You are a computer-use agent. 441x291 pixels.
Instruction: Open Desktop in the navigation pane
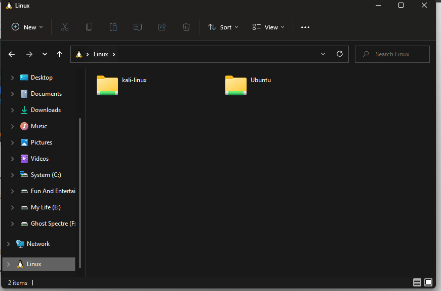42,78
